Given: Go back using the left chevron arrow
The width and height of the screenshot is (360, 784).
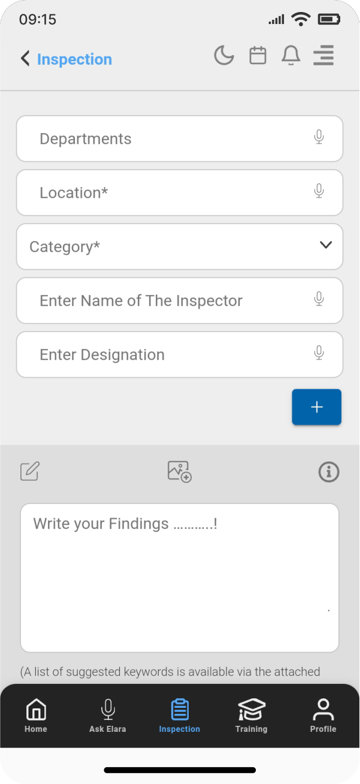Looking at the screenshot, I should pos(25,58).
